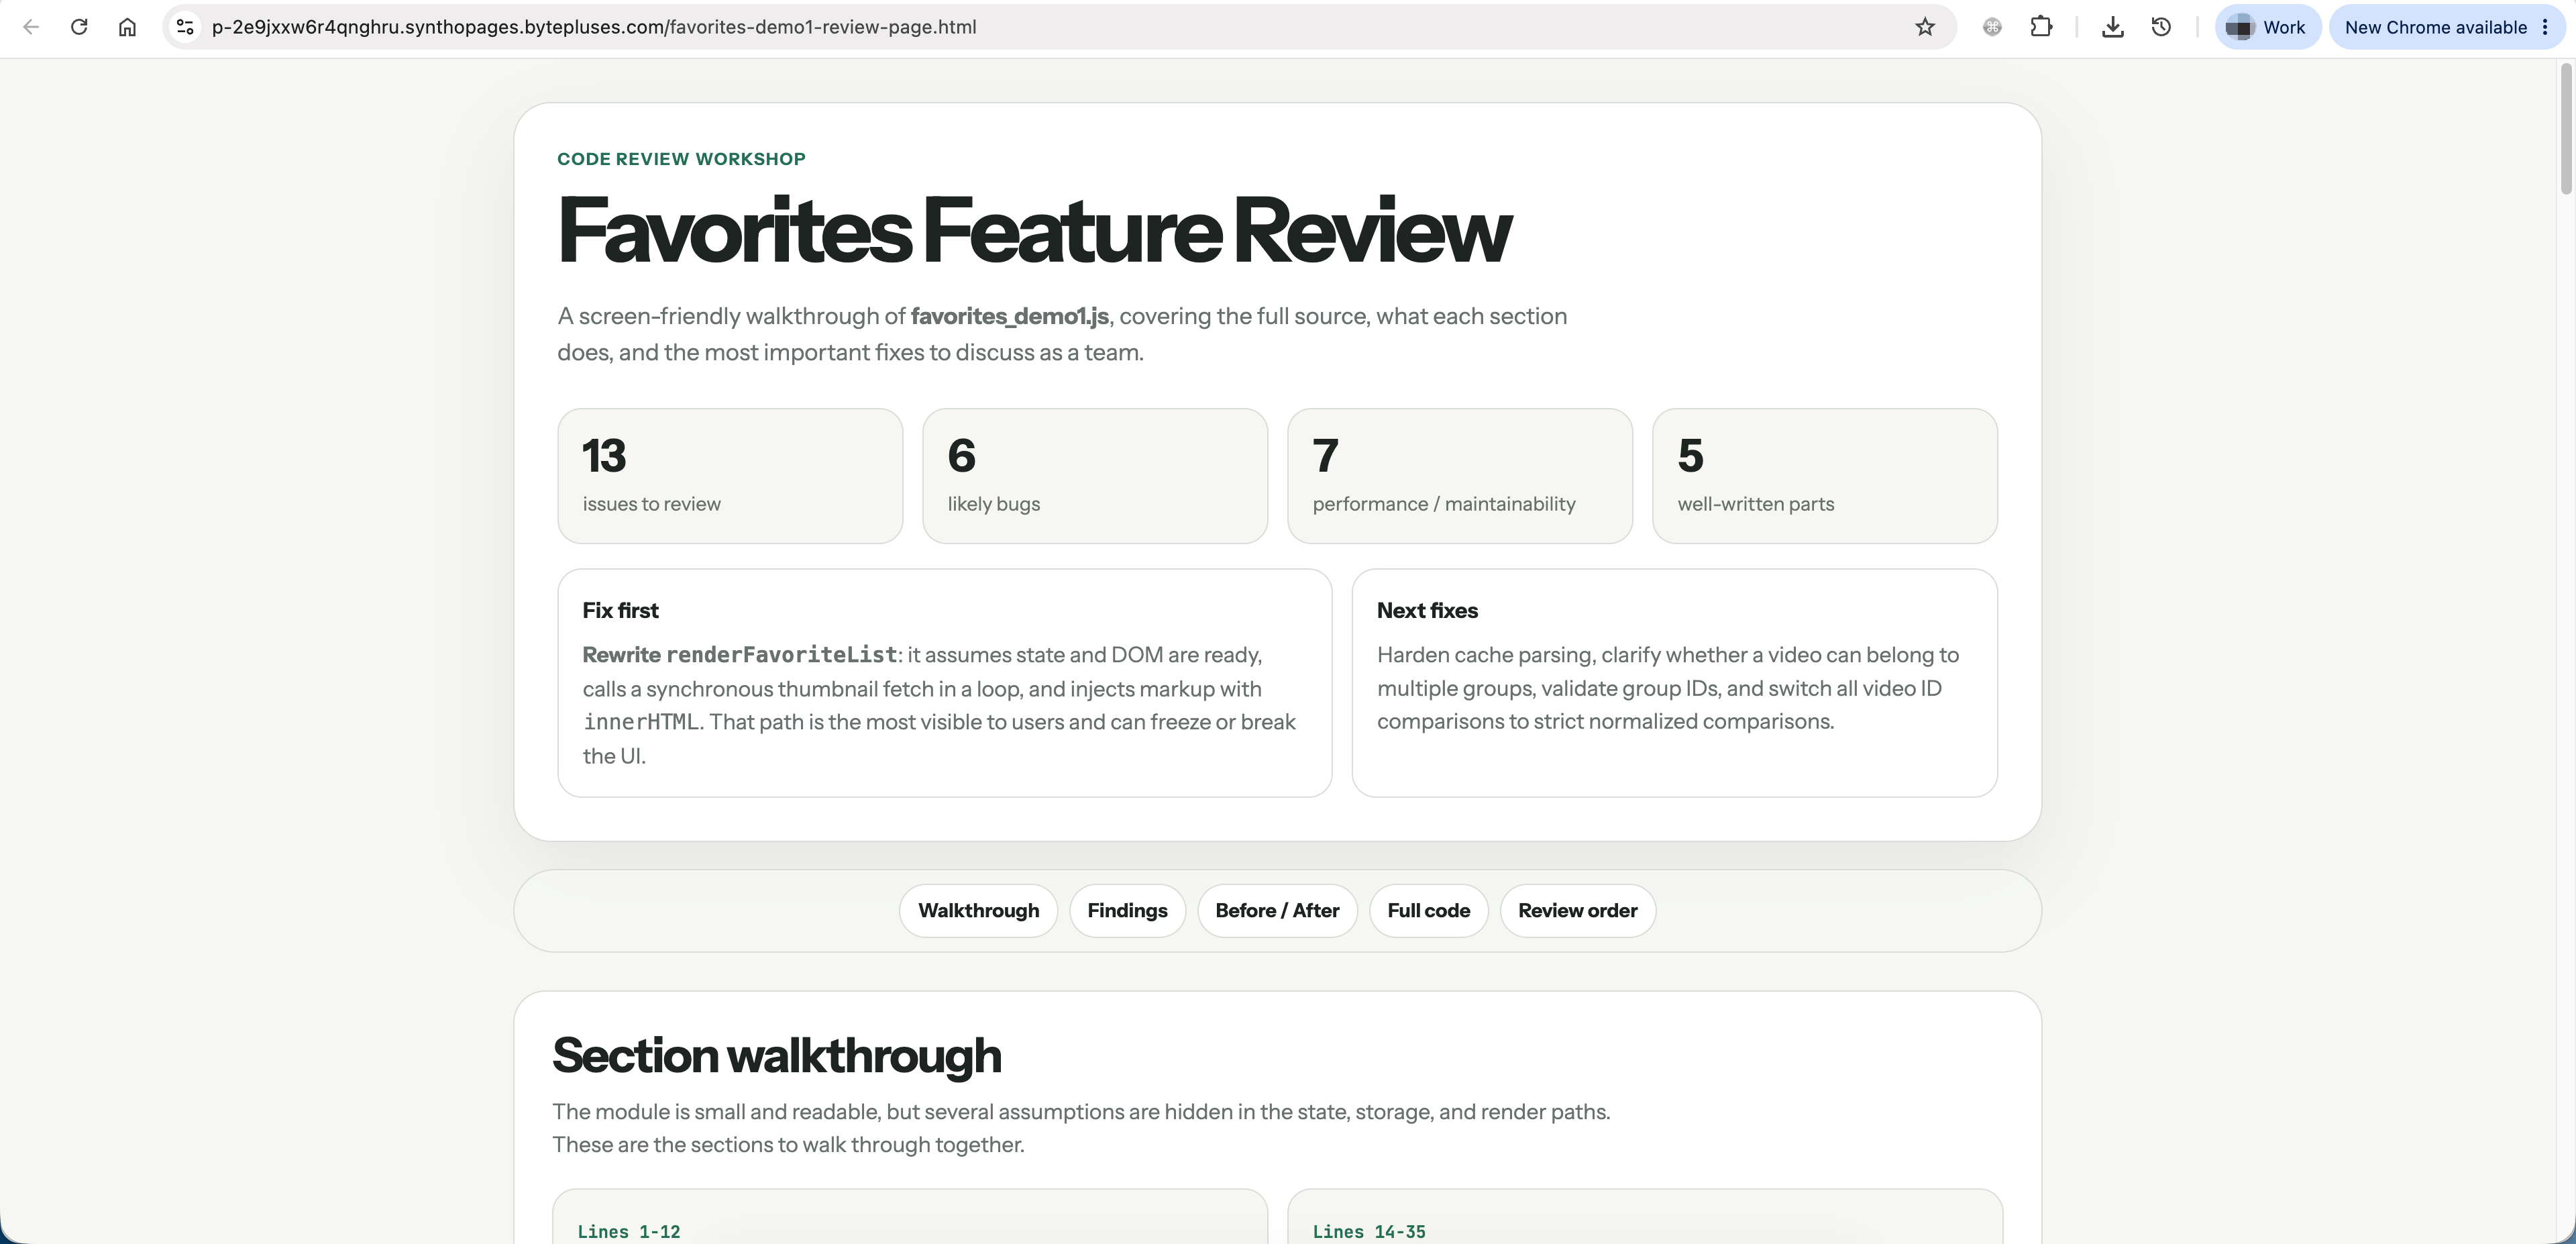Click the Next fixes heading
The height and width of the screenshot is (1244, 2576).
click(x=1427, y=610)
